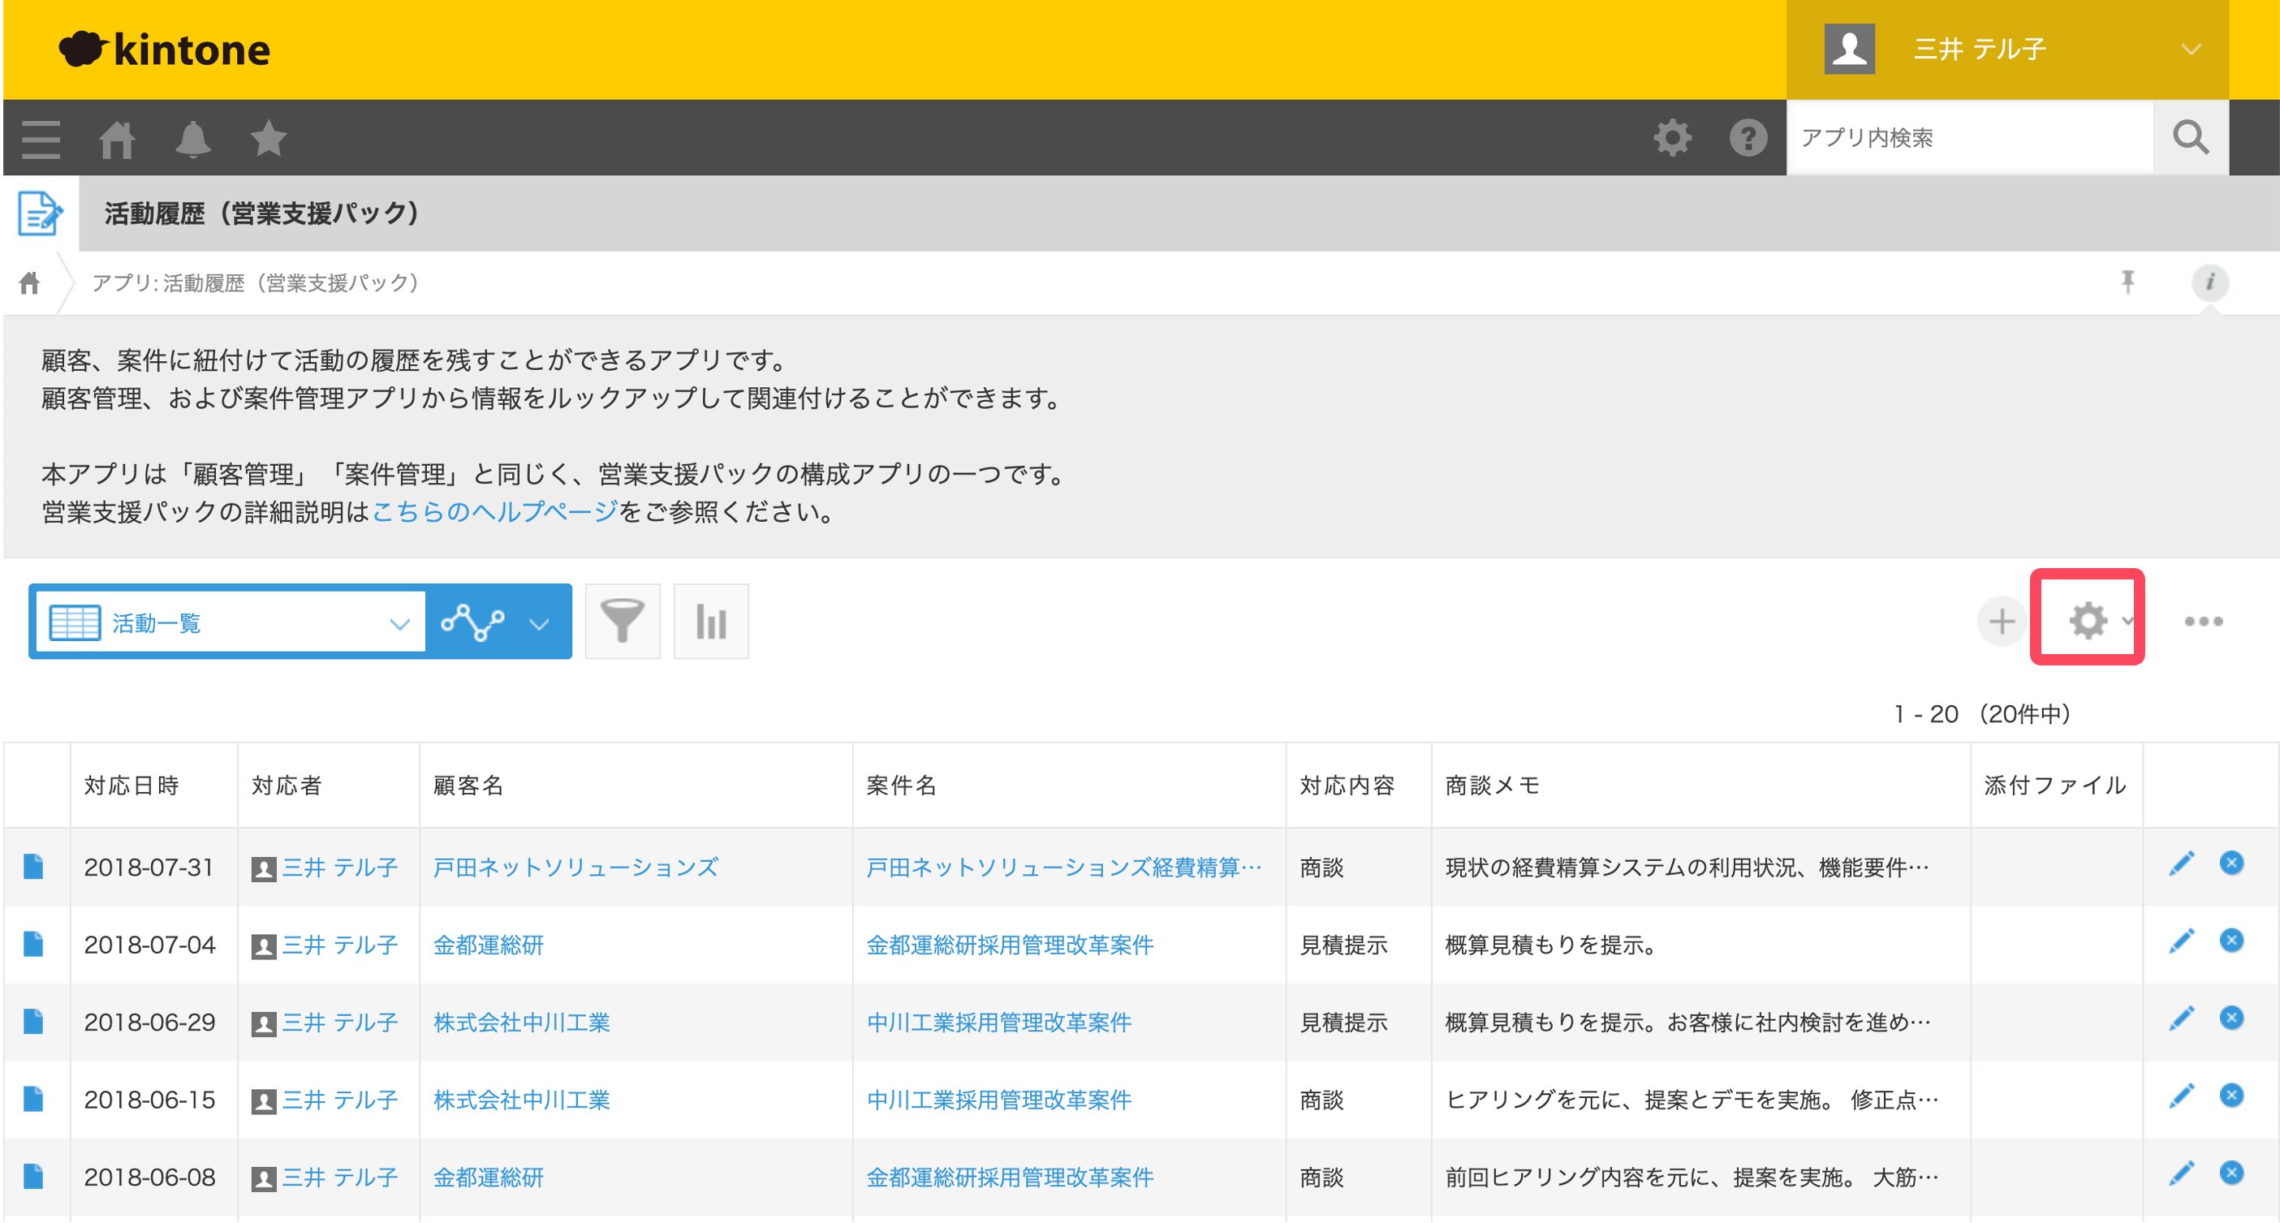Edit the 2018-06-29 record with pencil icon

2181,1018
